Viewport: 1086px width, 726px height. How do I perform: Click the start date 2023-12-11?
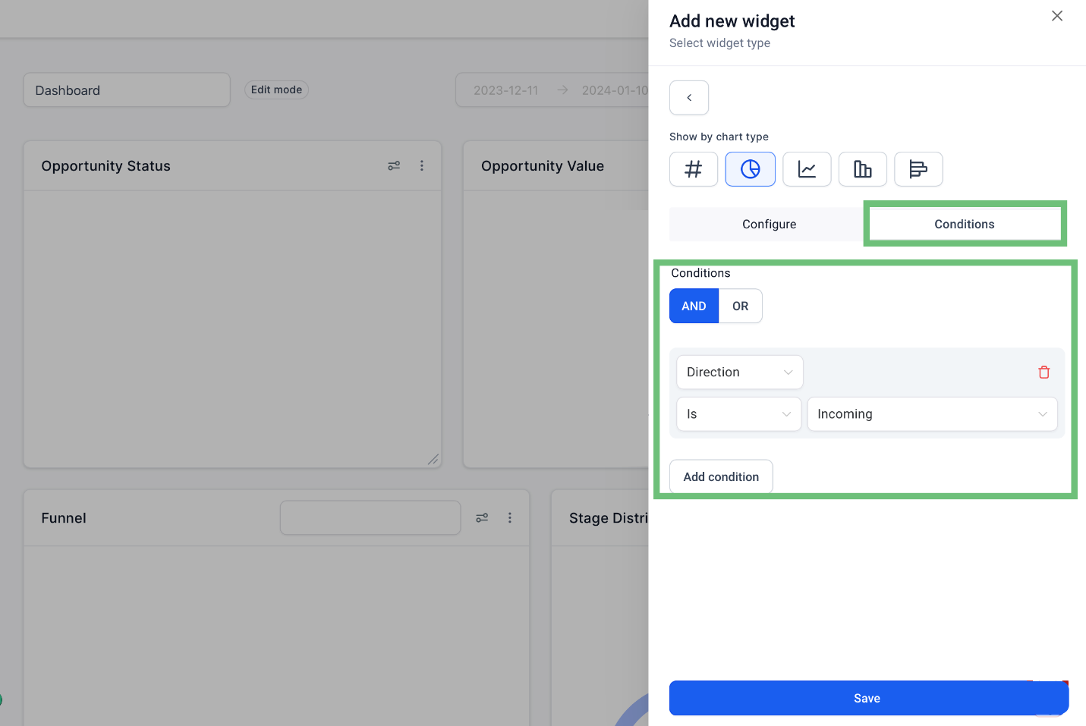tap(506, 90)
